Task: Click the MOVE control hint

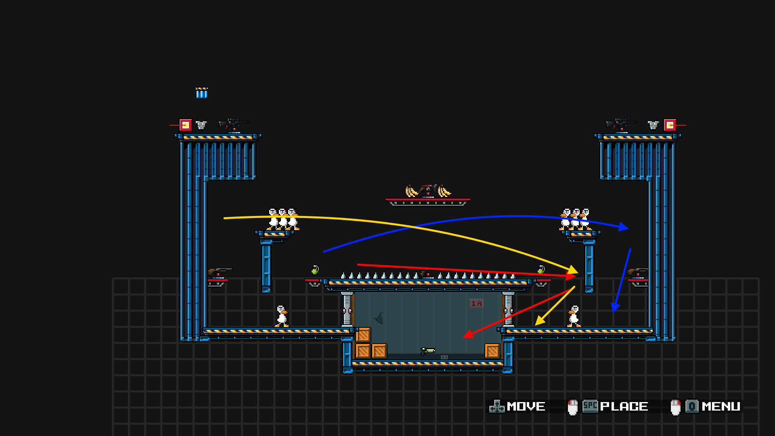Action: click(517, 406)
